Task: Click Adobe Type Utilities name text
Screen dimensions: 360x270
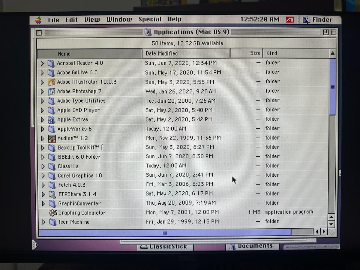Action: (x=81, y=101)
